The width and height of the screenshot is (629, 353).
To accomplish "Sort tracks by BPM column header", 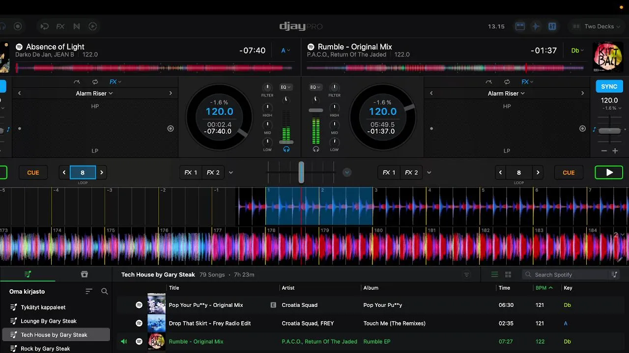I will tap(543, 288).
